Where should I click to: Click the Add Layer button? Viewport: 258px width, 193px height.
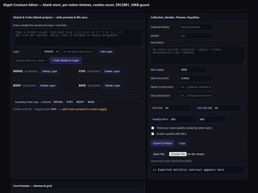pos(106,51)
